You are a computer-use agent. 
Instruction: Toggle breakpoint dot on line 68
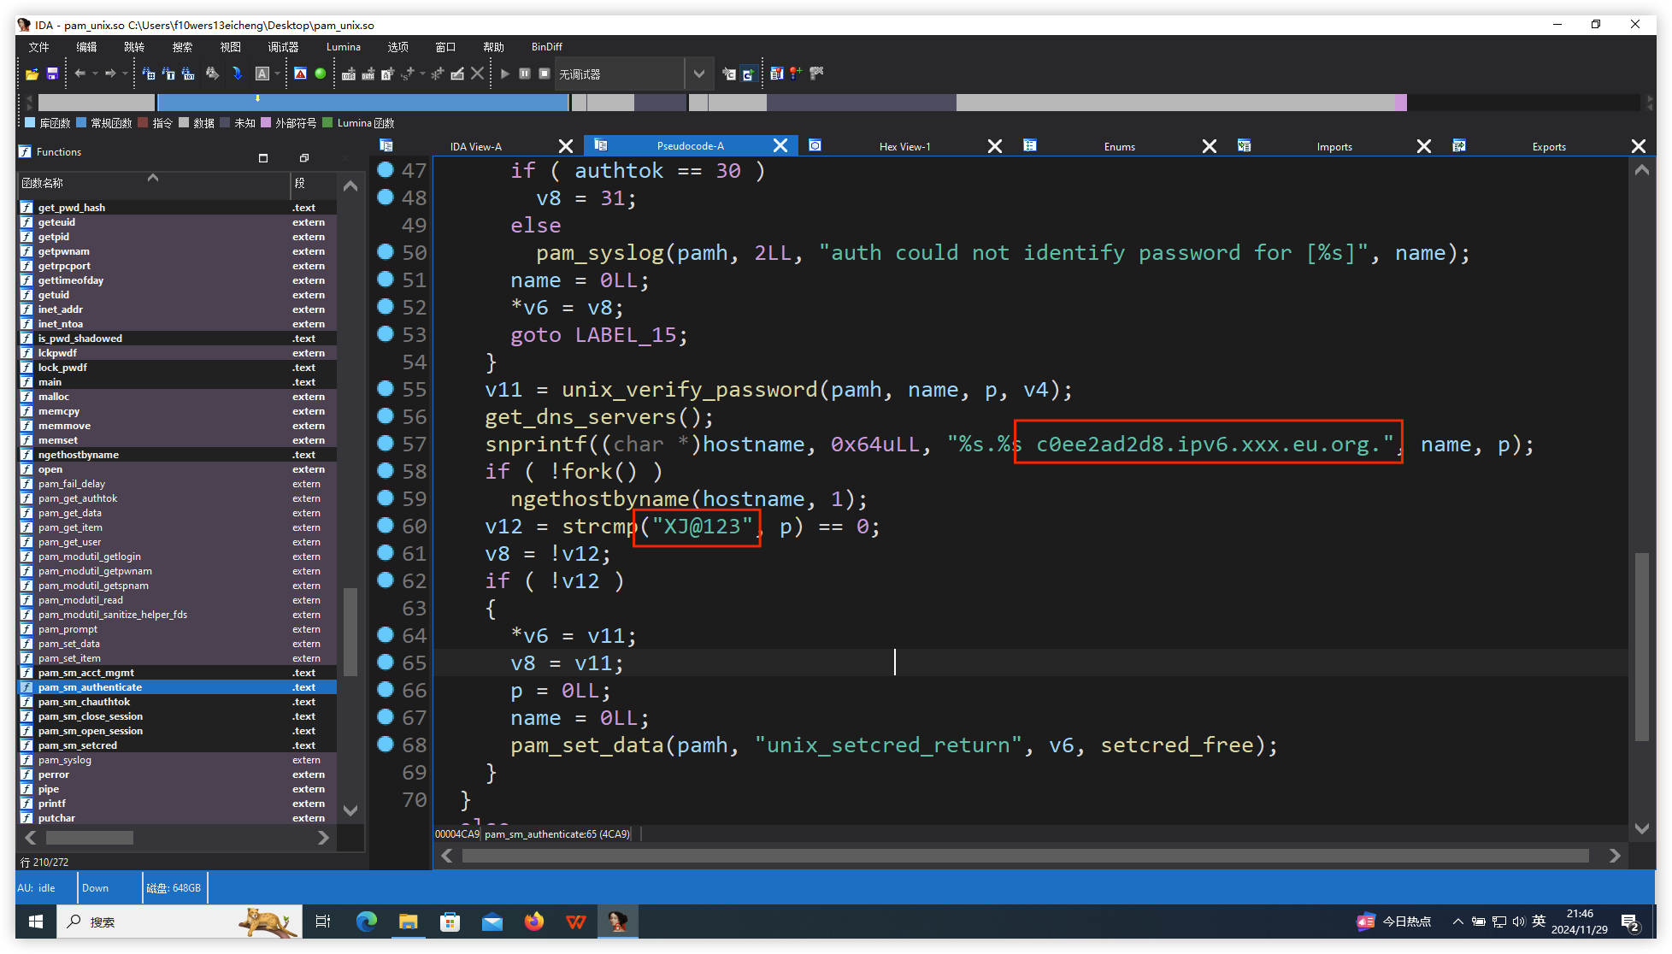click(386, 744)
